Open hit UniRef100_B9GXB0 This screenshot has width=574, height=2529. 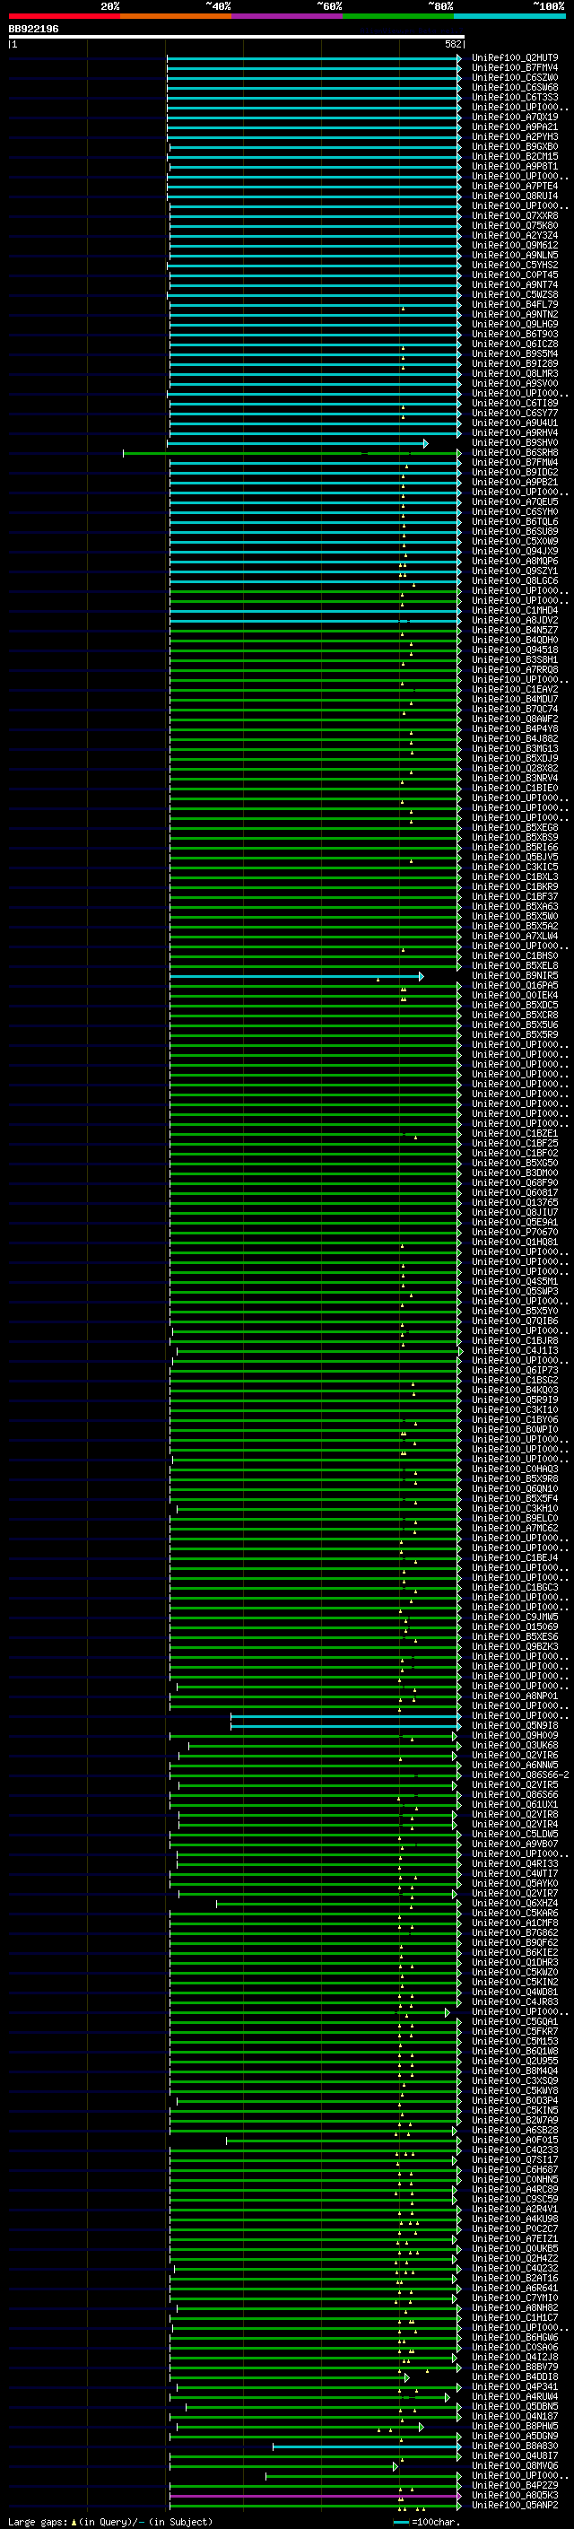515,146
